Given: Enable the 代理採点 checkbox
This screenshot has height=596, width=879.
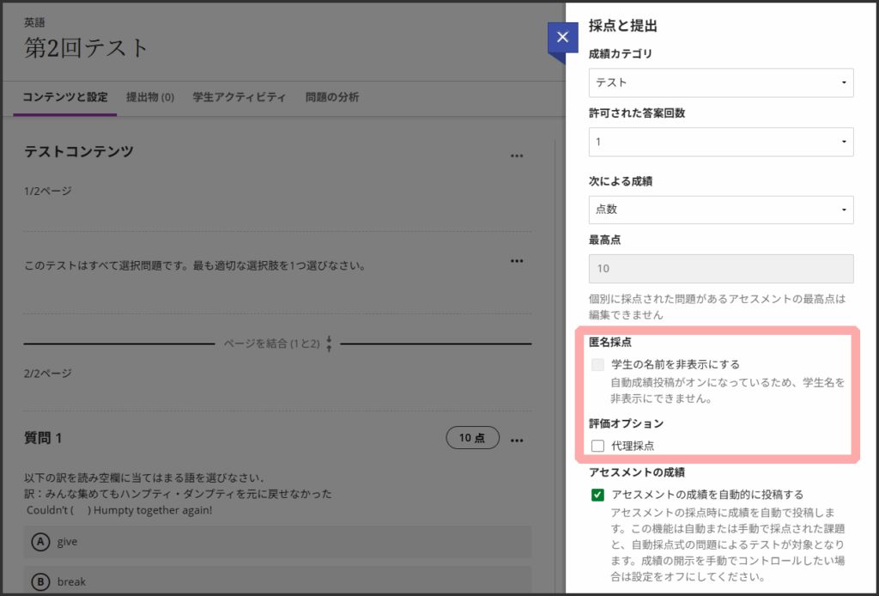Looking at the screenshot, I should pos(598,445).
